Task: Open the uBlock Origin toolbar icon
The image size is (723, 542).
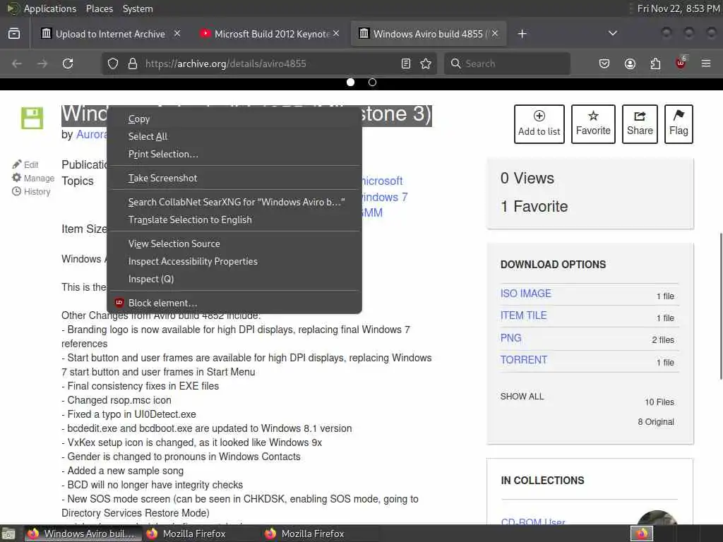Action: coord(681,63)
